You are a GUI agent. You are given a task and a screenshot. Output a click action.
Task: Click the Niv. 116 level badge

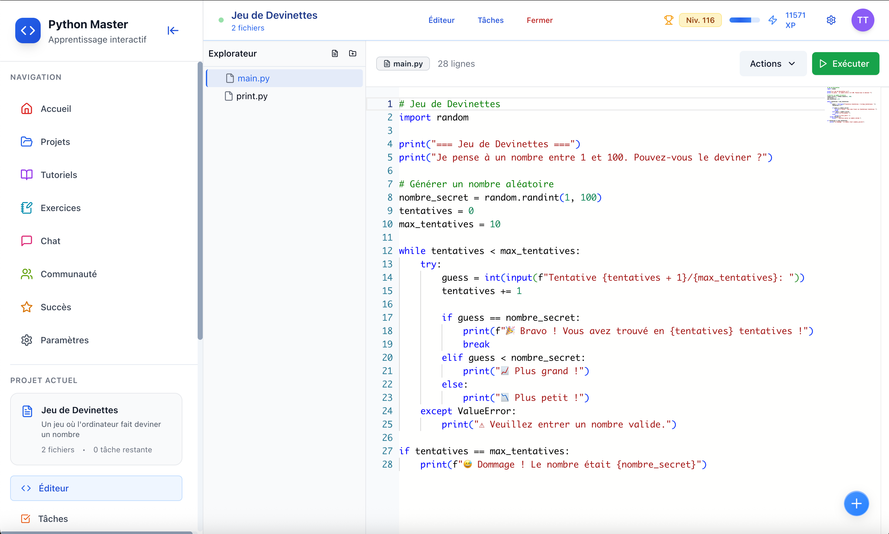pos(700,20)
